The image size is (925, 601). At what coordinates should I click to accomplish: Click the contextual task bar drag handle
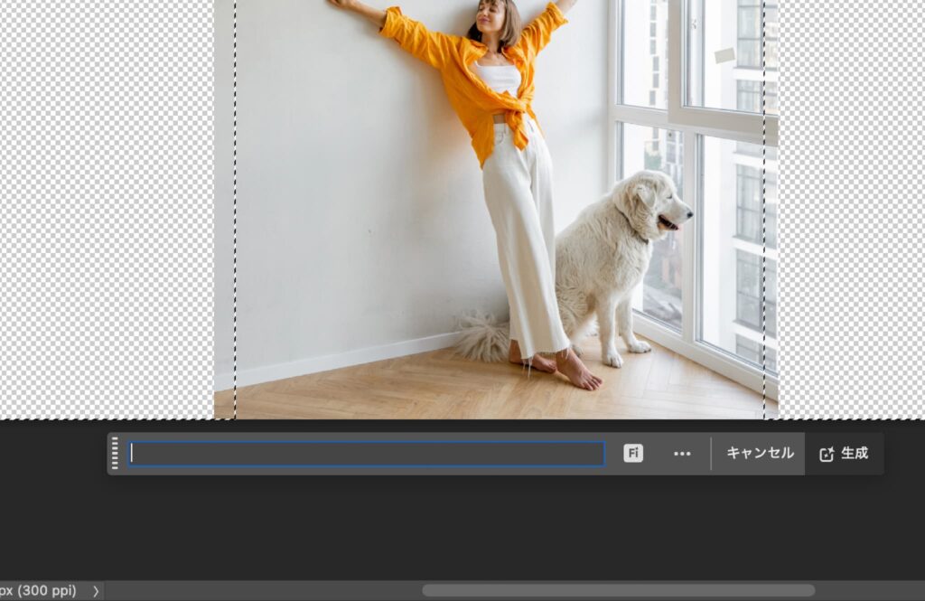click(115, 454)
